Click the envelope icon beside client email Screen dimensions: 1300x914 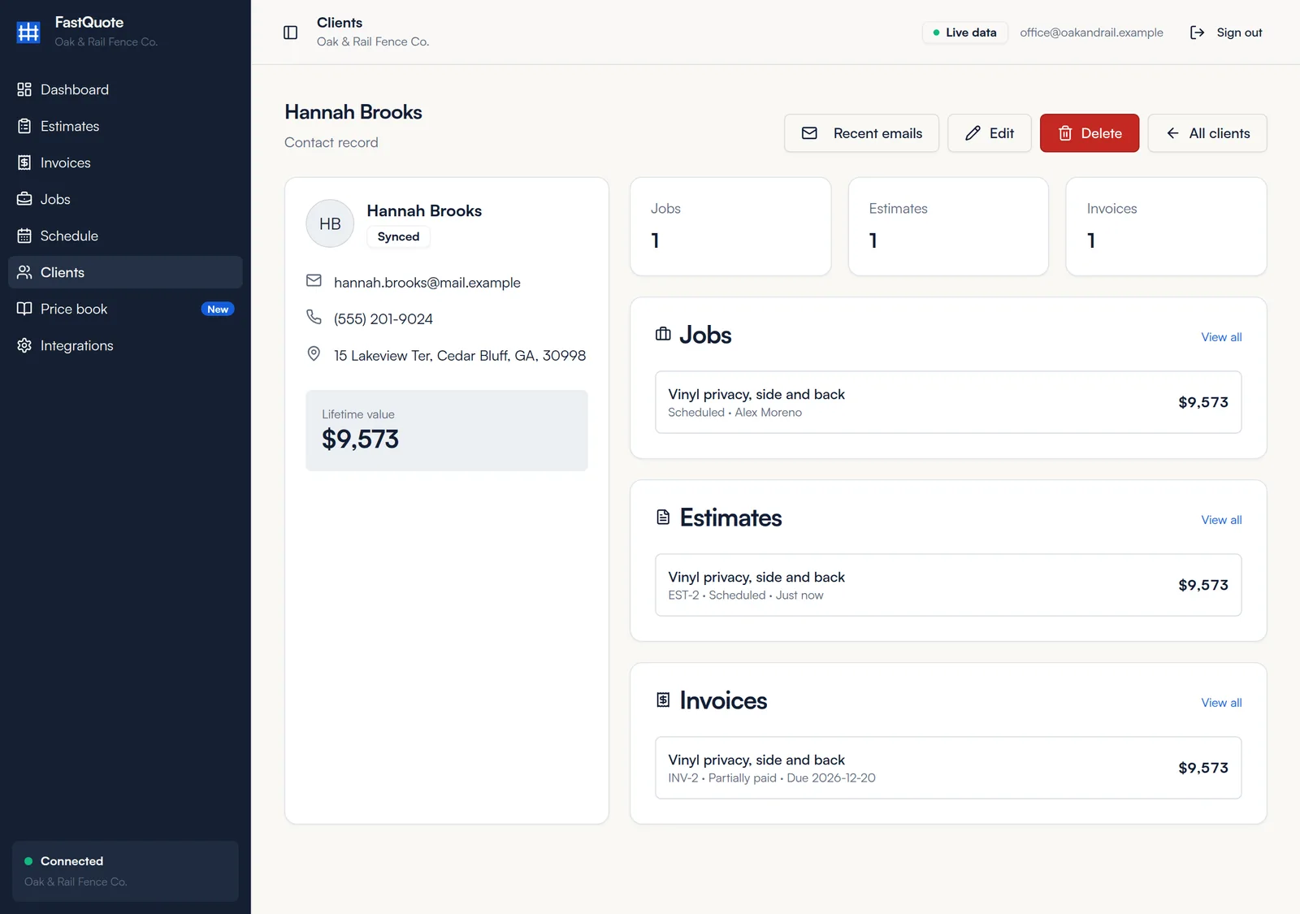coord(314,280)
